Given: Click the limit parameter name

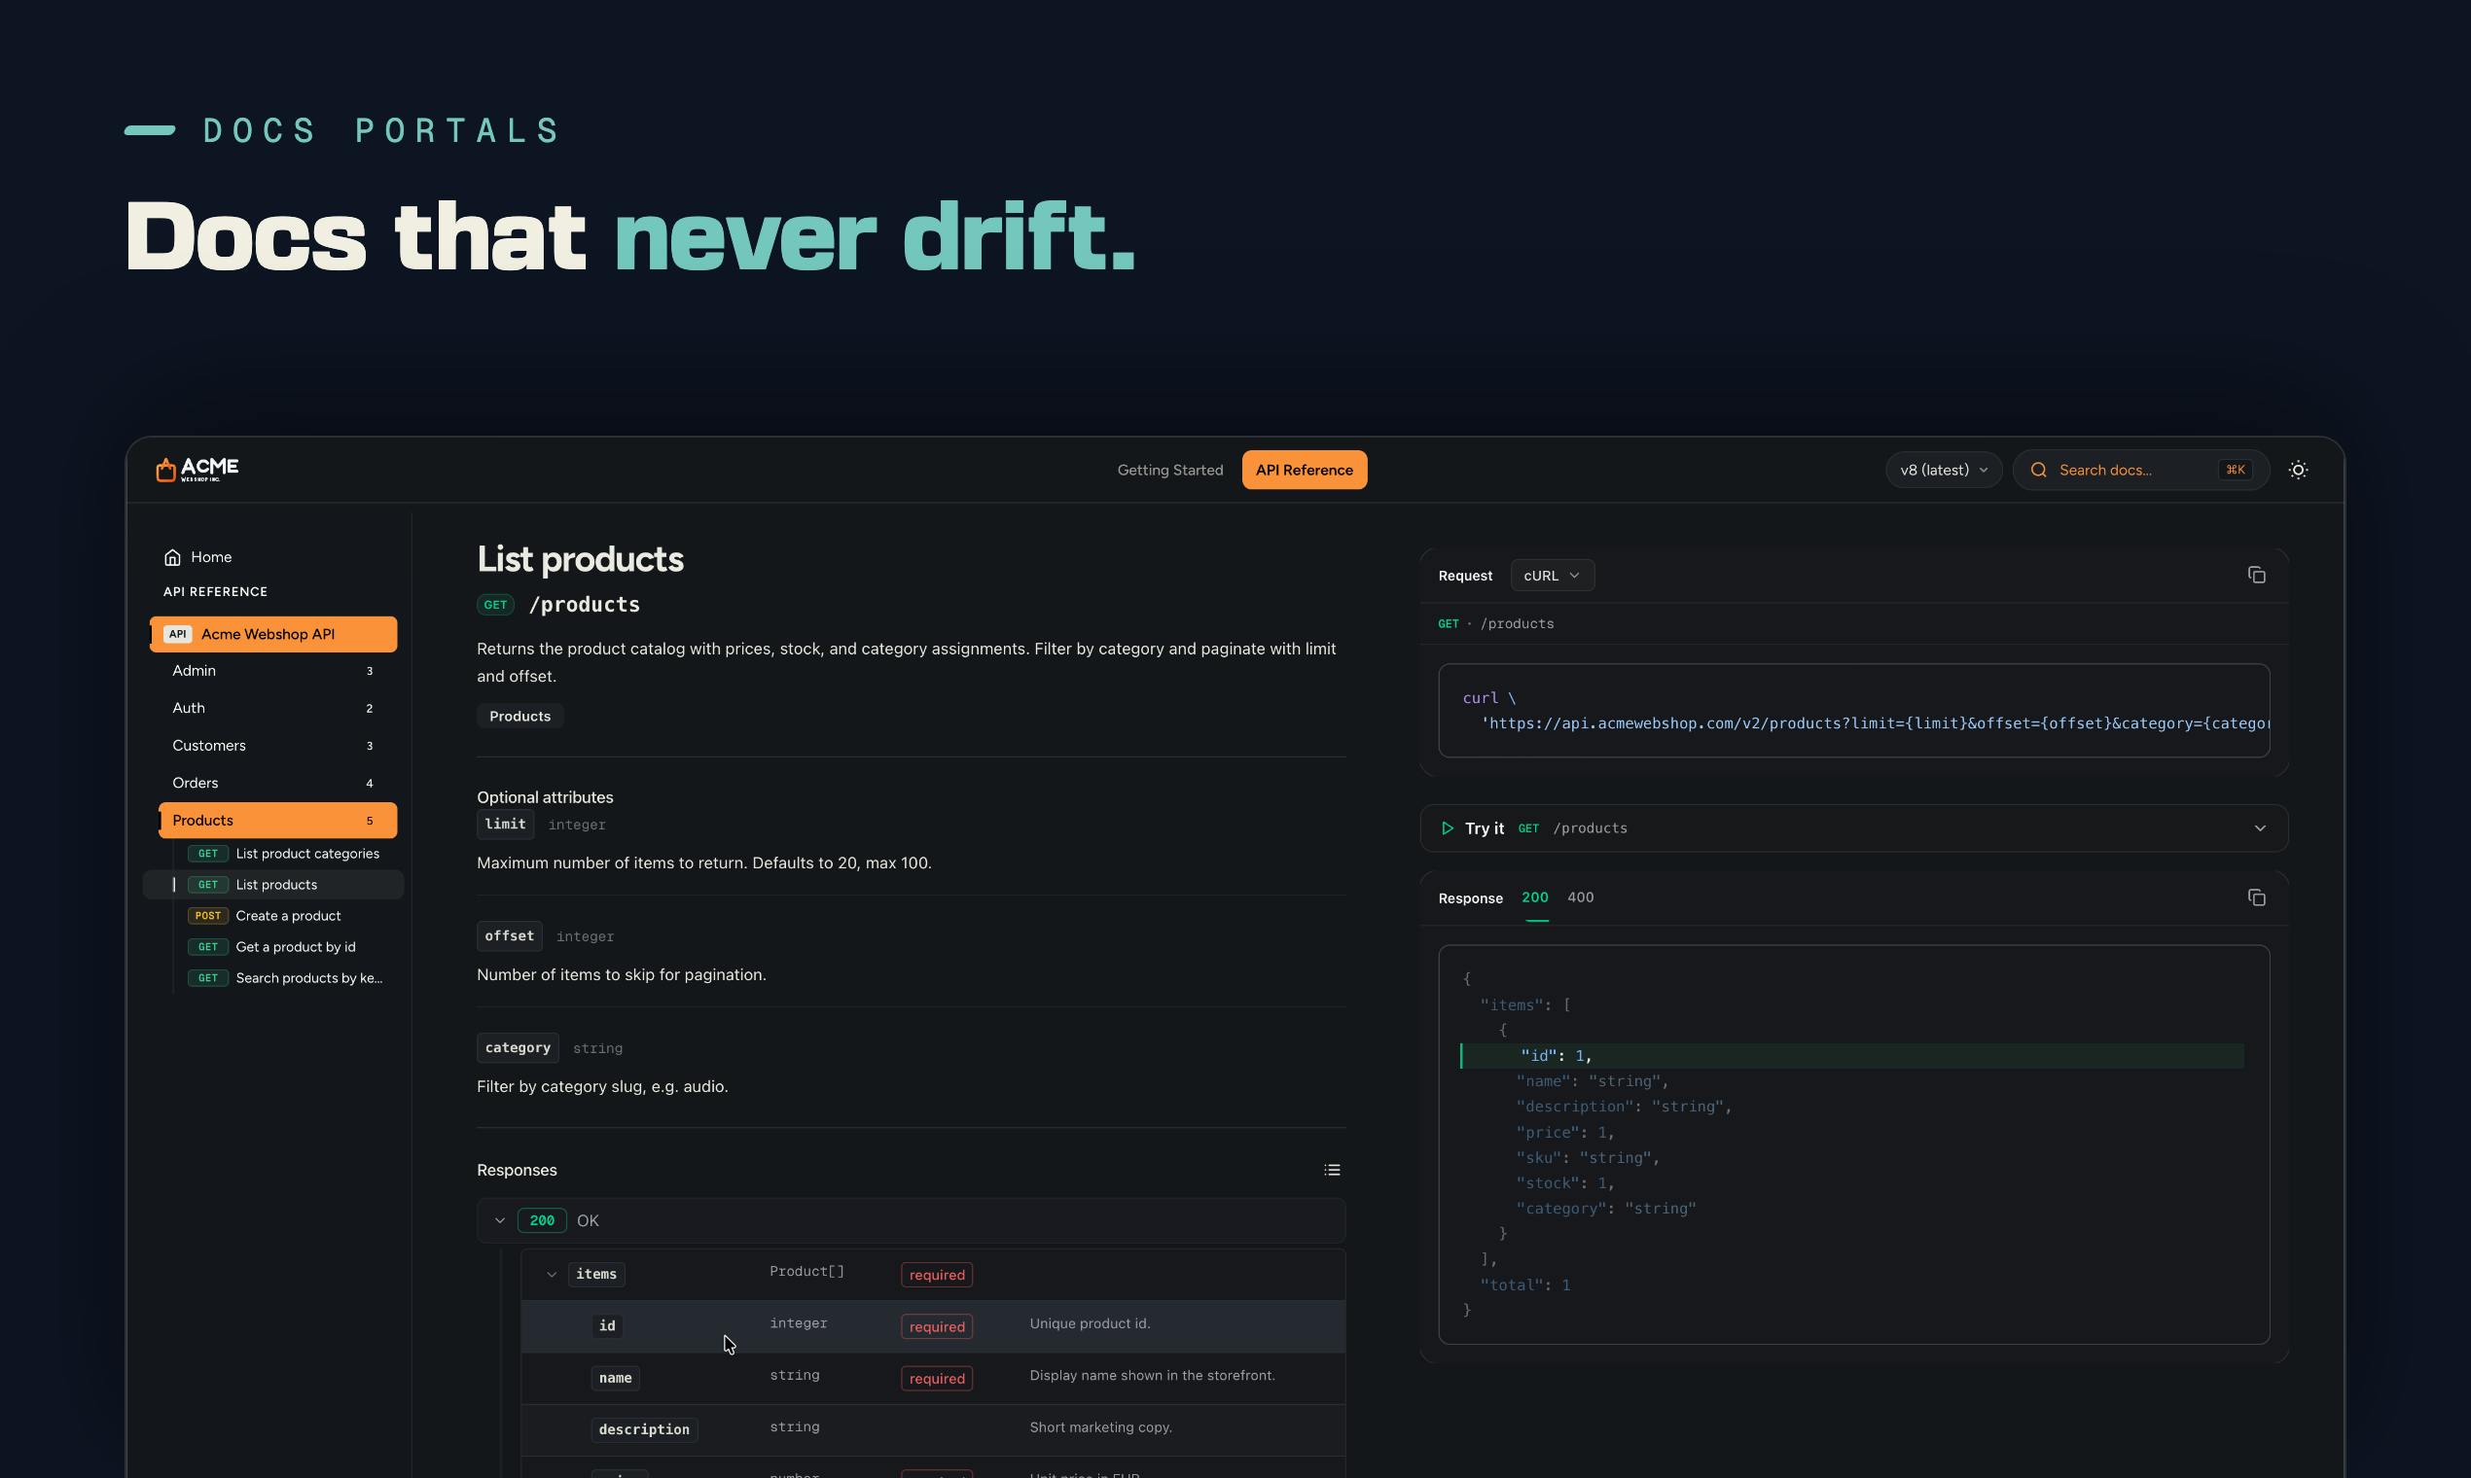Looking at the screenshot, I should pyautogui.click(x=505, y=825).
